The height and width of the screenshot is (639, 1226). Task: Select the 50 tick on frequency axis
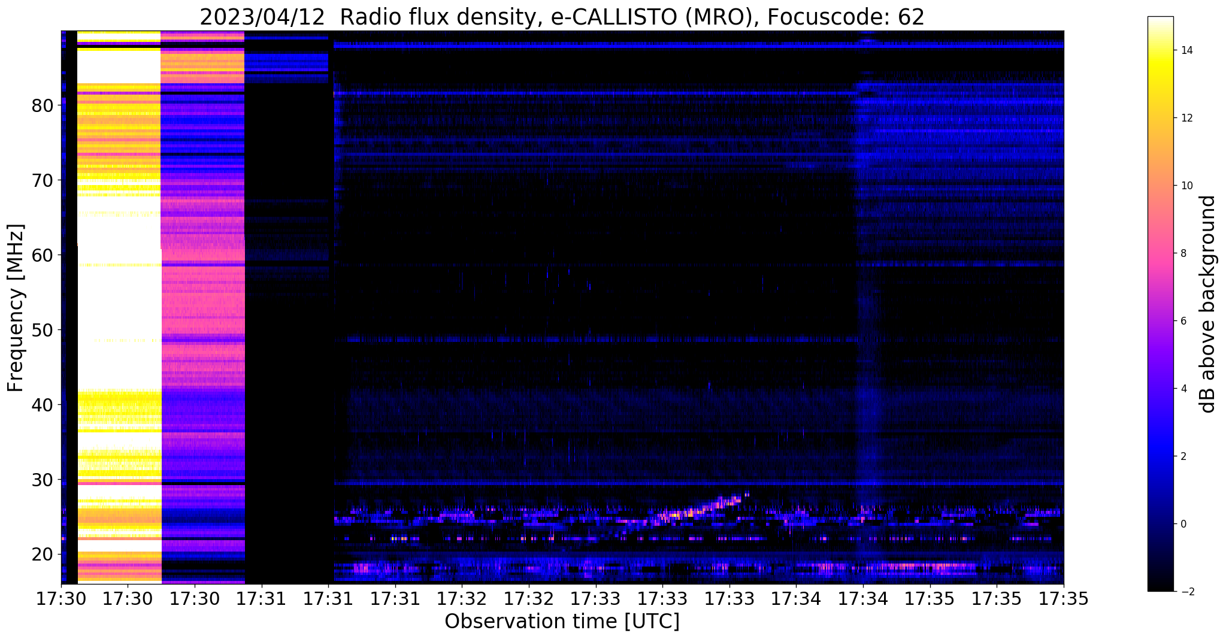coord(43,330)
